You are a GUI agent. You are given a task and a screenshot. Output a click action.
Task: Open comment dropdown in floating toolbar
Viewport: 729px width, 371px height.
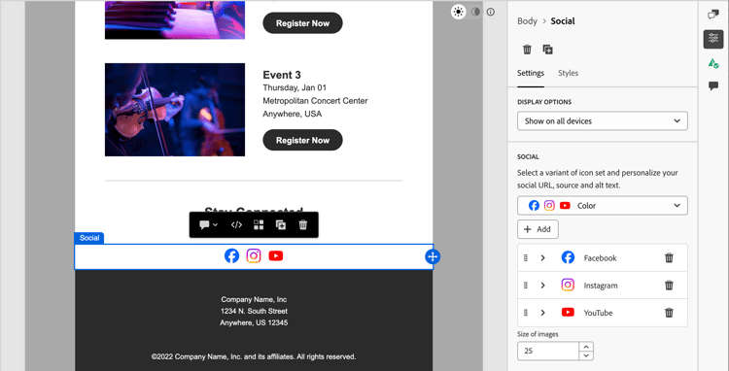click(x=208, y=225)
